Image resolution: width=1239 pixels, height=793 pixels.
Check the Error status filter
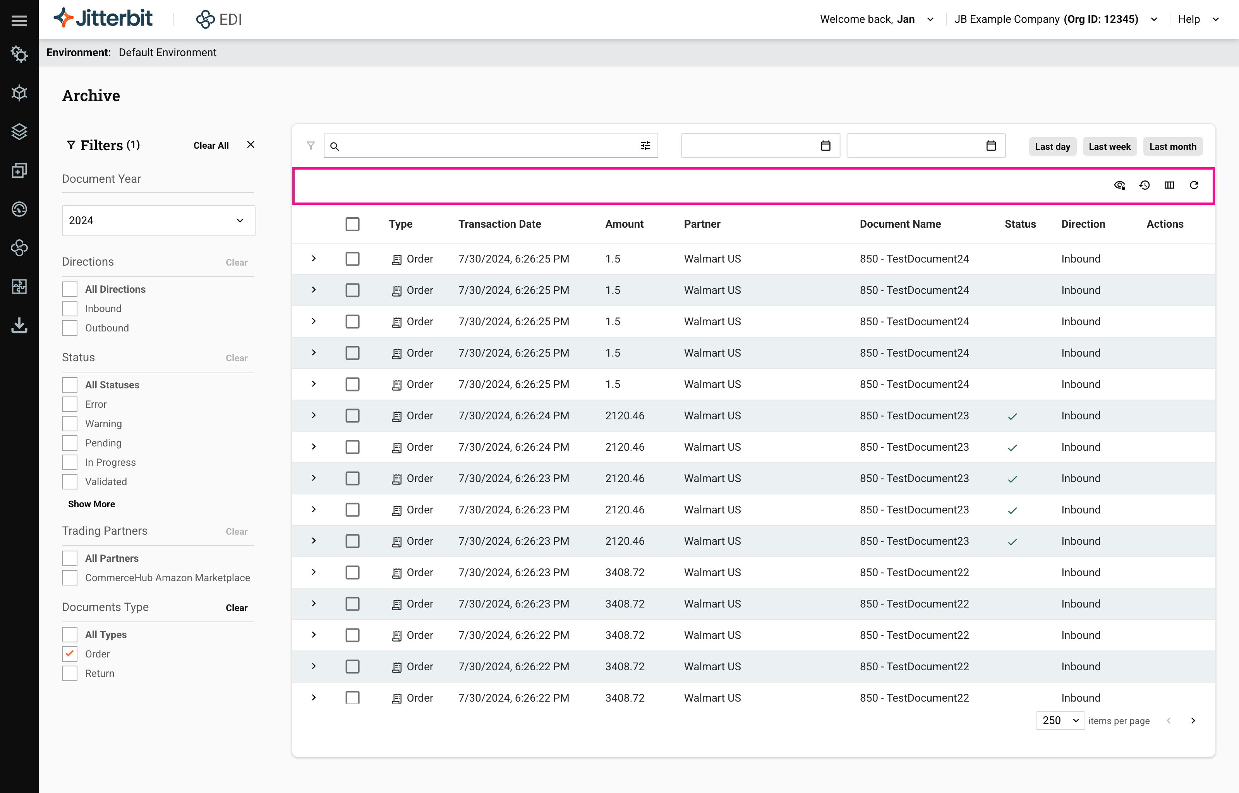click(69, 404)
